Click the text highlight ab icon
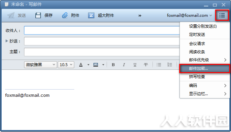The width and height of the screenshot is (231, 132). click(96, 65)
